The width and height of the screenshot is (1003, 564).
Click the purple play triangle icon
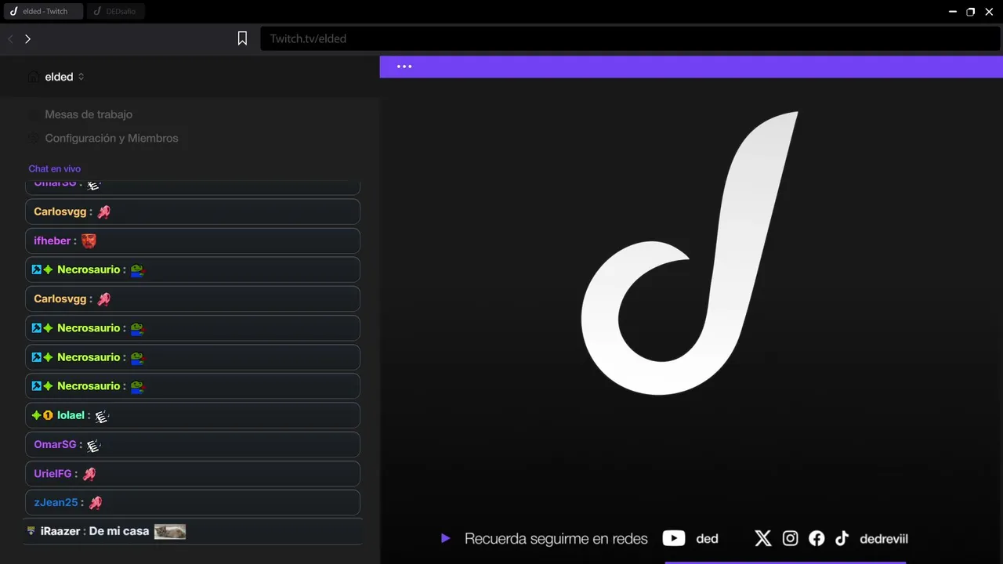[446, 538]
